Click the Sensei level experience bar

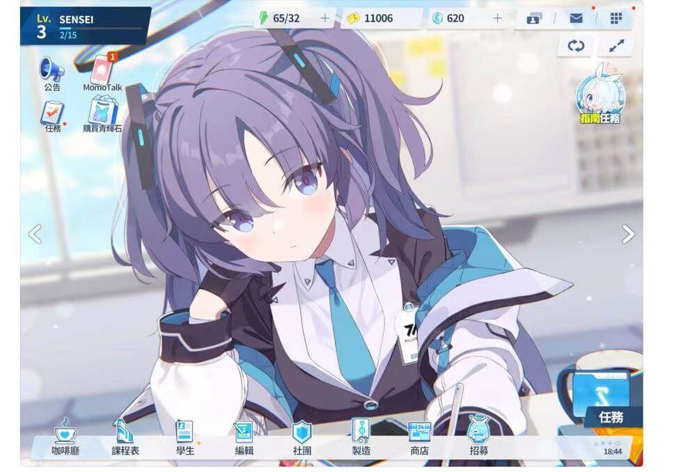click(101, 29)
